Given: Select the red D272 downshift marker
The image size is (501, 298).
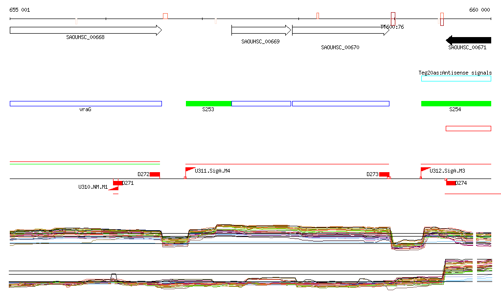Looking at the screenshot, I should click(x=155, y=175).
